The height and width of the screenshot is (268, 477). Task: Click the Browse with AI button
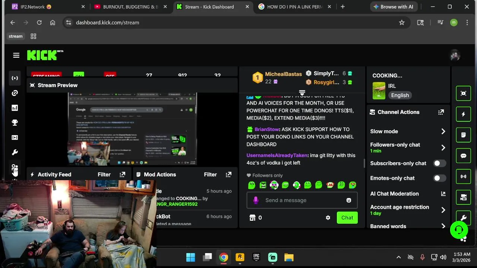(x=393, y=7)
